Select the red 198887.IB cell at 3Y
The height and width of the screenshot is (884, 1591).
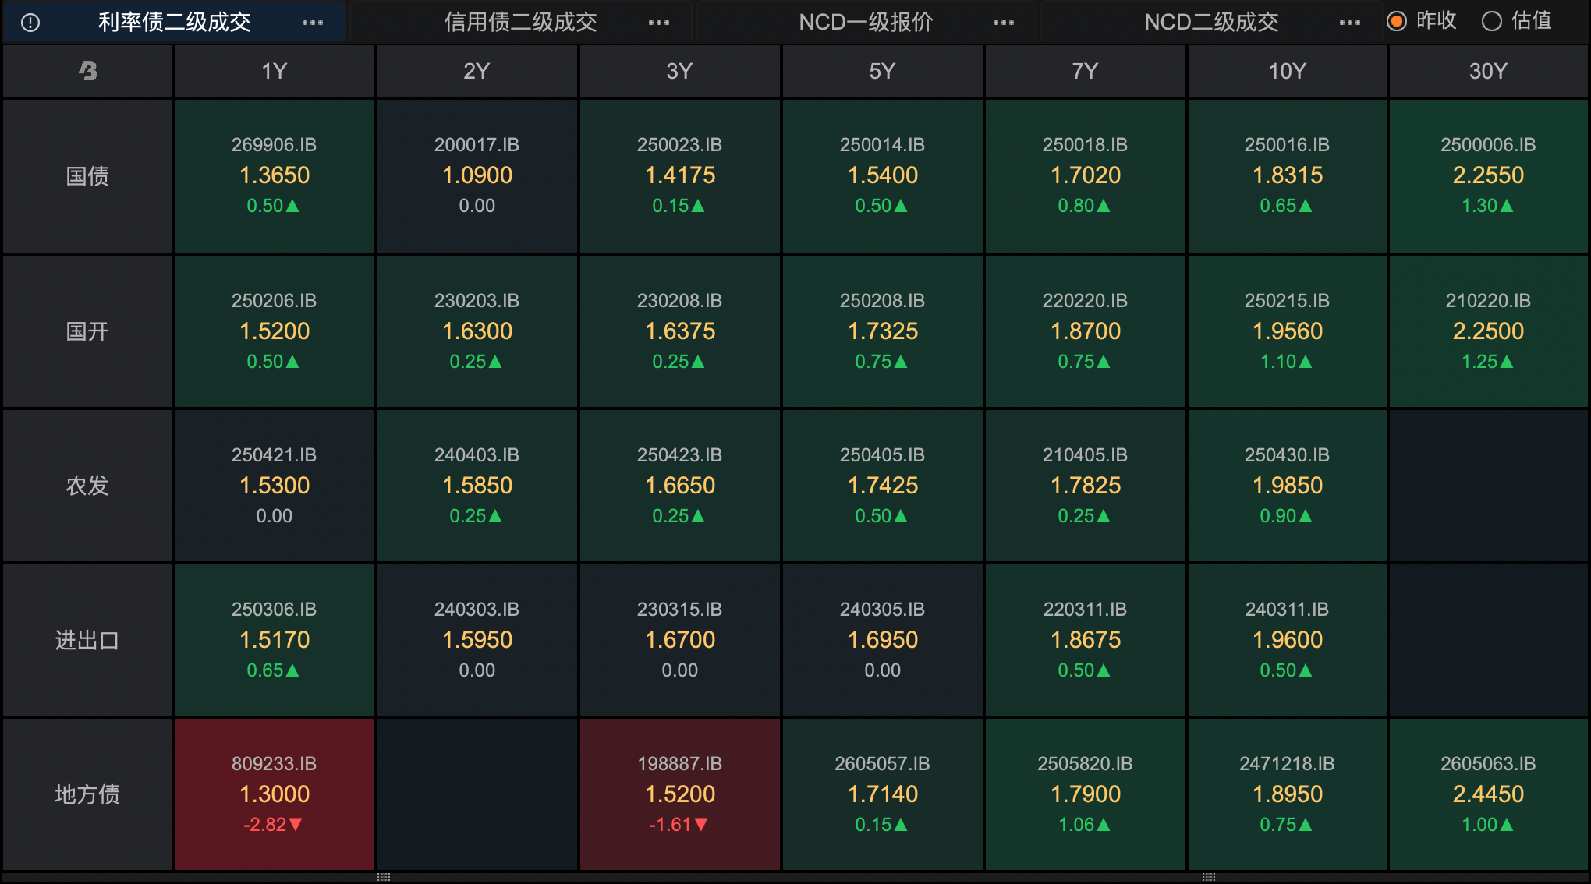[x=679, y=794]
